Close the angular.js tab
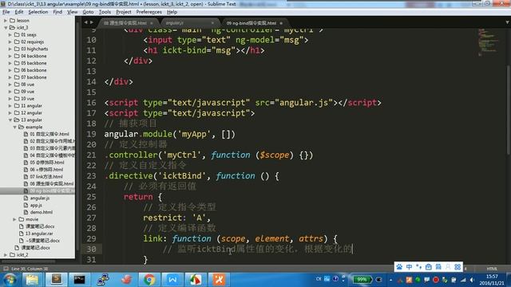The height and width of the screenshot is (287, 511). [213, 23]
